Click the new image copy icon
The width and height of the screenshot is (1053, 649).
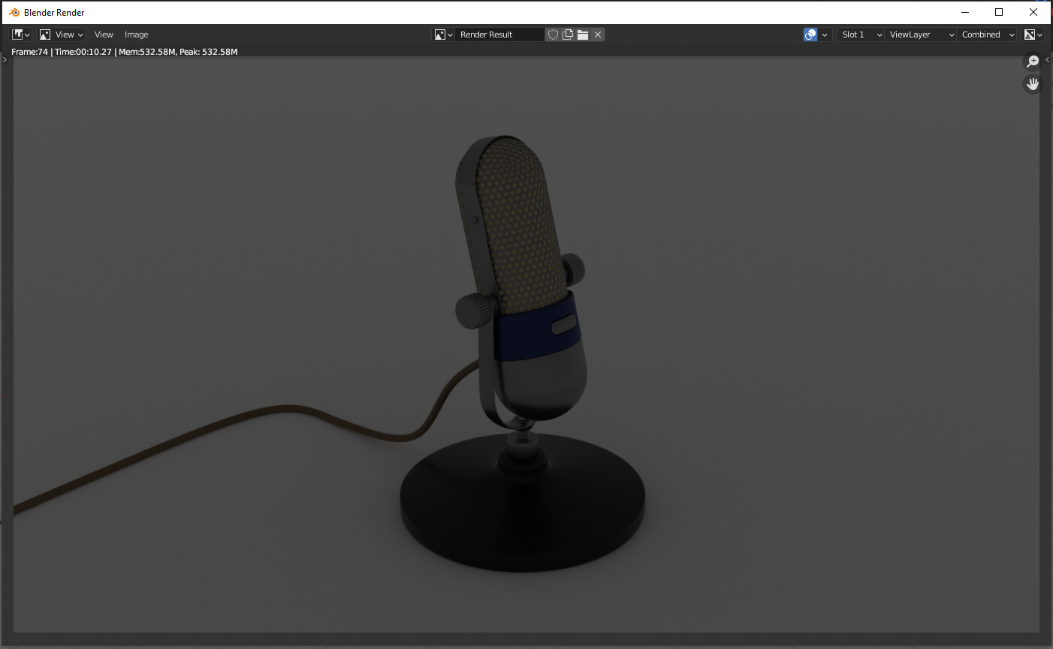[568, 35]
